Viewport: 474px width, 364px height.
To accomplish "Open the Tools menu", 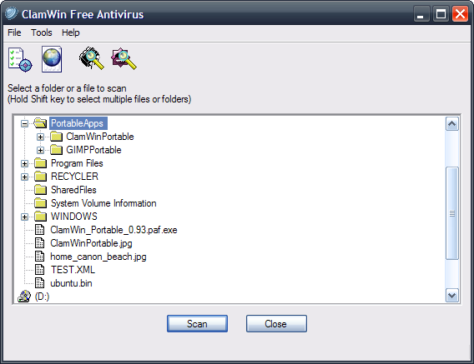I will tap(42, 32).
